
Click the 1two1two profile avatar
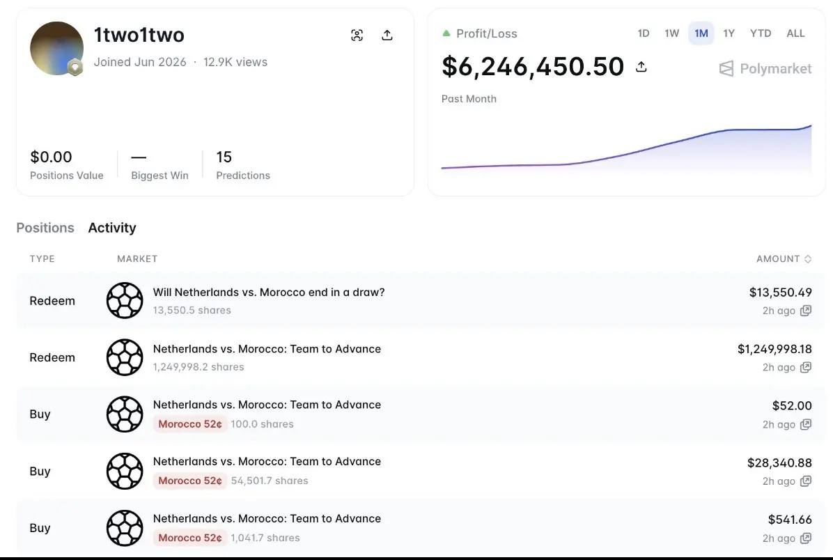coord(57,48)
